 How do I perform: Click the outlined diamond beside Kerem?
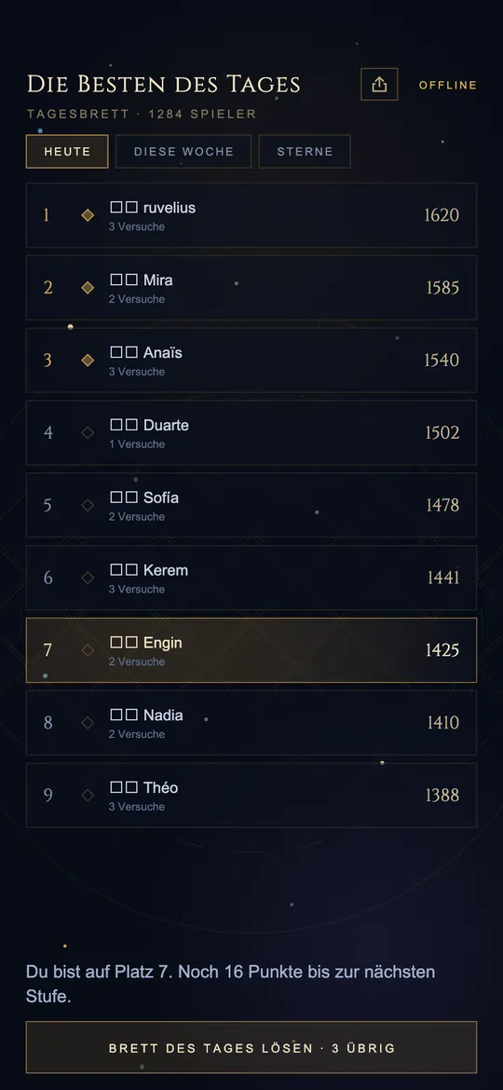88,578
